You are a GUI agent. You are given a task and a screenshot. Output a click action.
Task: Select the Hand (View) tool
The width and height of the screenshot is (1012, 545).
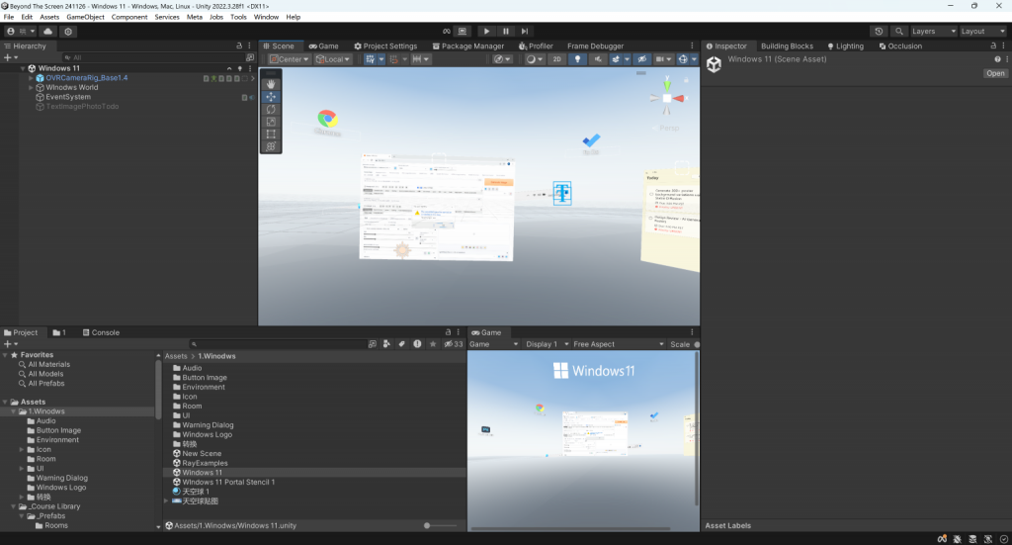click(271, 84)
